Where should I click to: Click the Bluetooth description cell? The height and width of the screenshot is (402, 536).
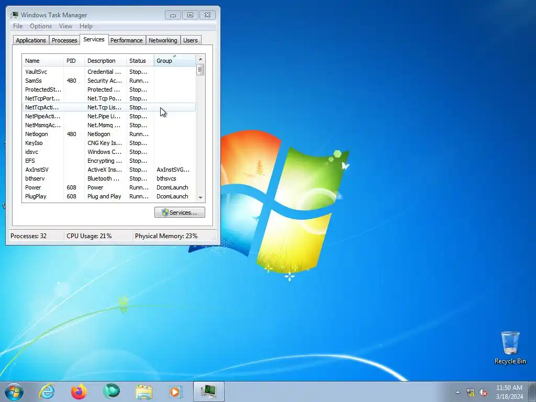(x=104, y=178)
